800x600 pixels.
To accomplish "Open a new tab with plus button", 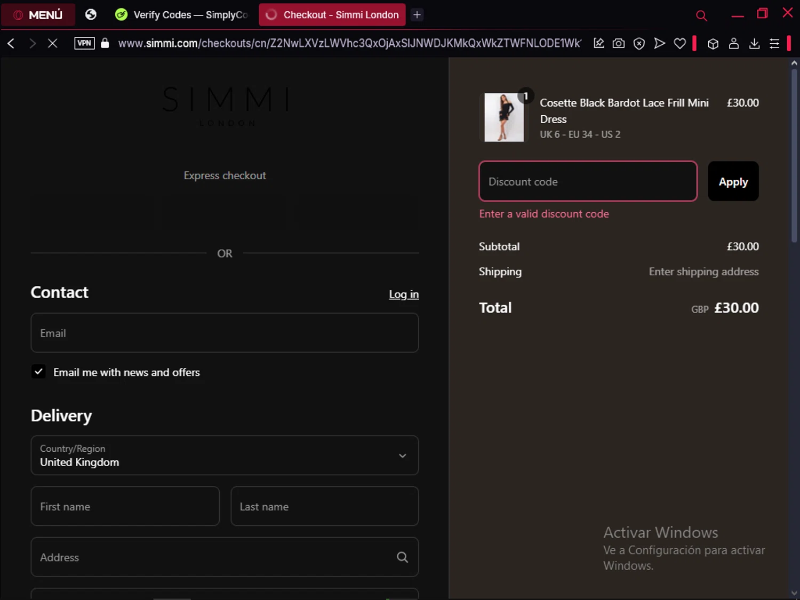I will (x=417, y=15).
